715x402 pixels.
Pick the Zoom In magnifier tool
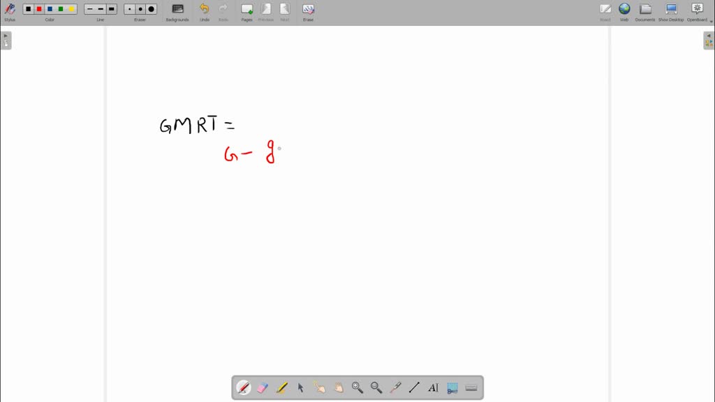click(357, 388)
